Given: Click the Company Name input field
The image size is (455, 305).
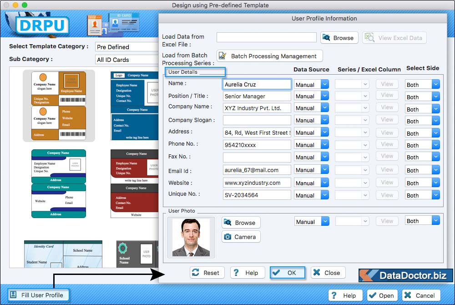Looking at the screenshot, I should coord(257,108).
